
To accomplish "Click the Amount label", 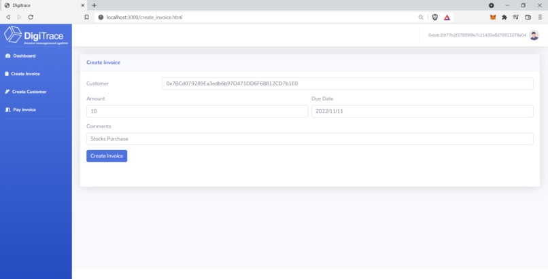I will 96,98.
